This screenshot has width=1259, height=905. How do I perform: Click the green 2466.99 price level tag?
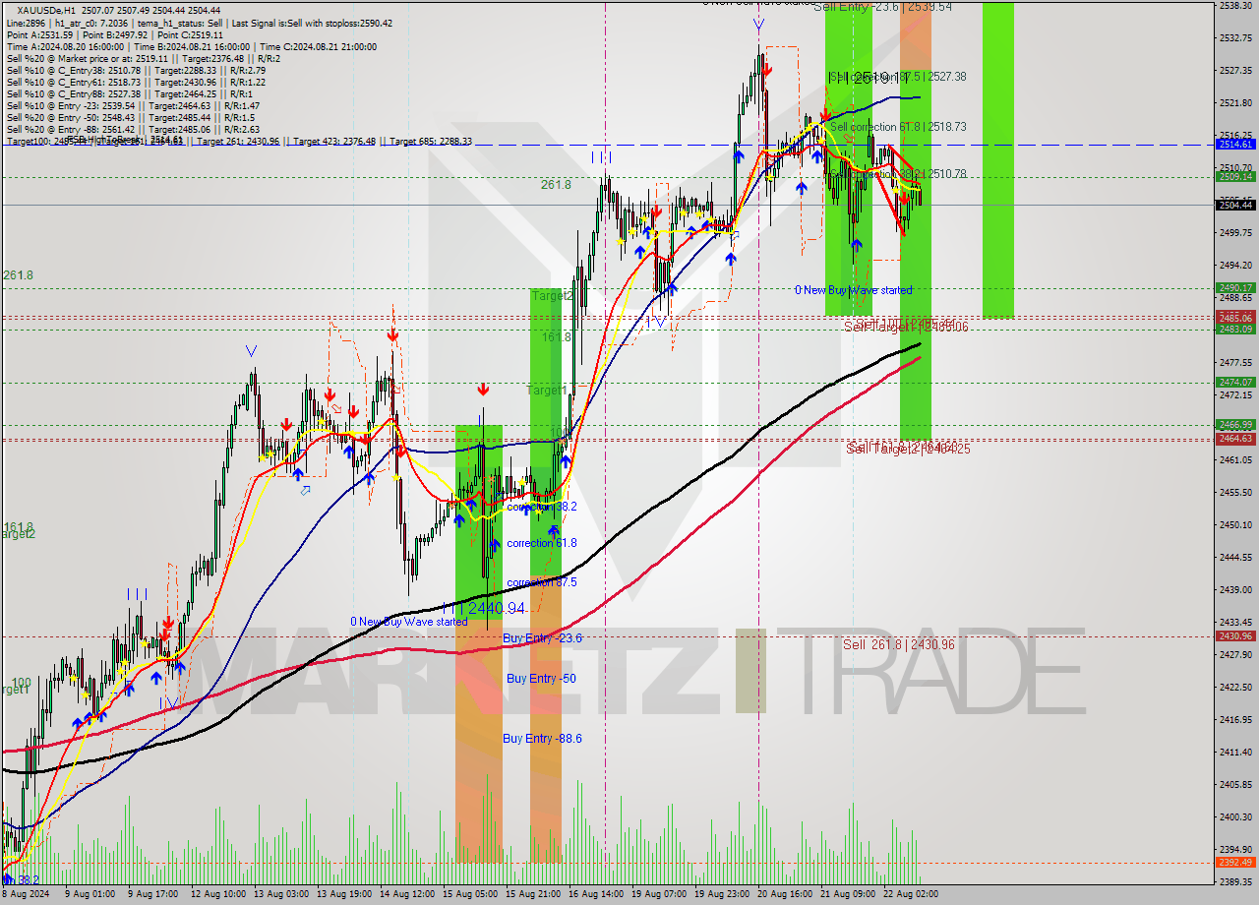(1235, 425)
